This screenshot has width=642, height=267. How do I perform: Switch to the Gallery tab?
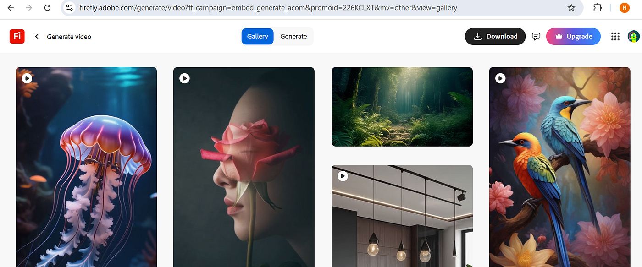click(x=257, y=37)
